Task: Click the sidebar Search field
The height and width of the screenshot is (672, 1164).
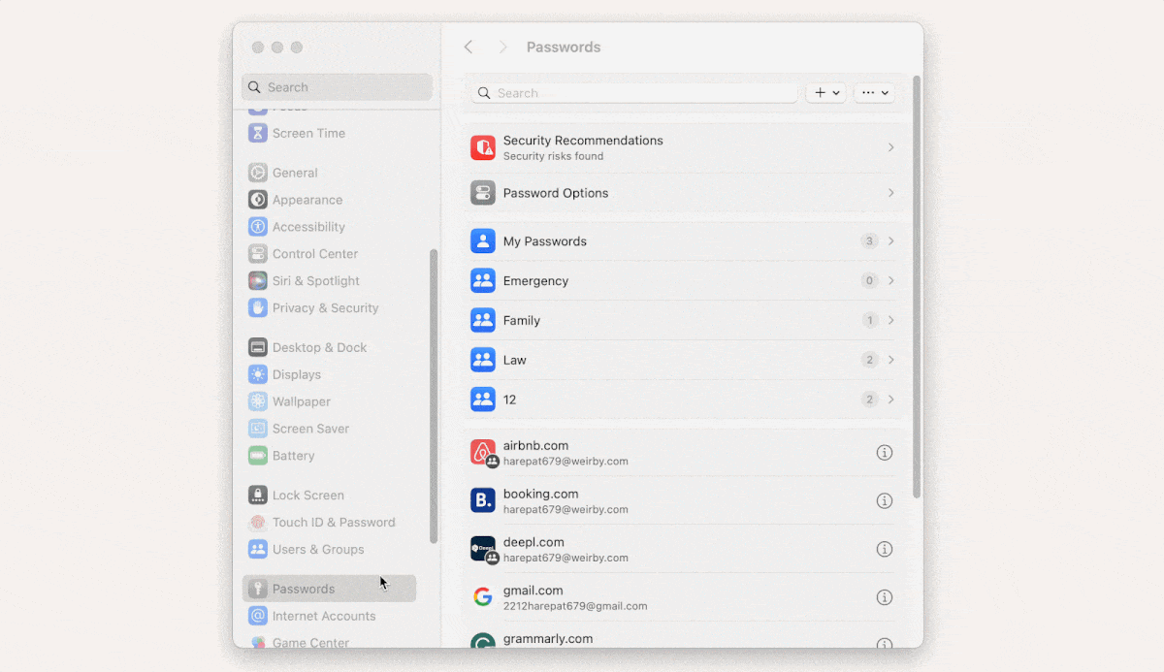Action: [337, 87]
